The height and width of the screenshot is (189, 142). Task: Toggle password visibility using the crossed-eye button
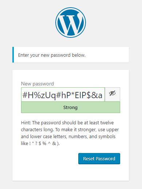point(113,94)
